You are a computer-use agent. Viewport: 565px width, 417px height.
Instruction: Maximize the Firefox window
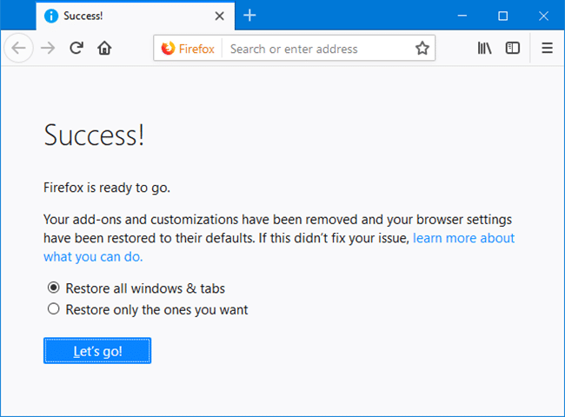502,16
